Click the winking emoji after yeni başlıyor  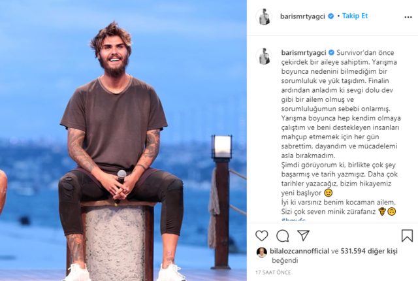(328, 193)
